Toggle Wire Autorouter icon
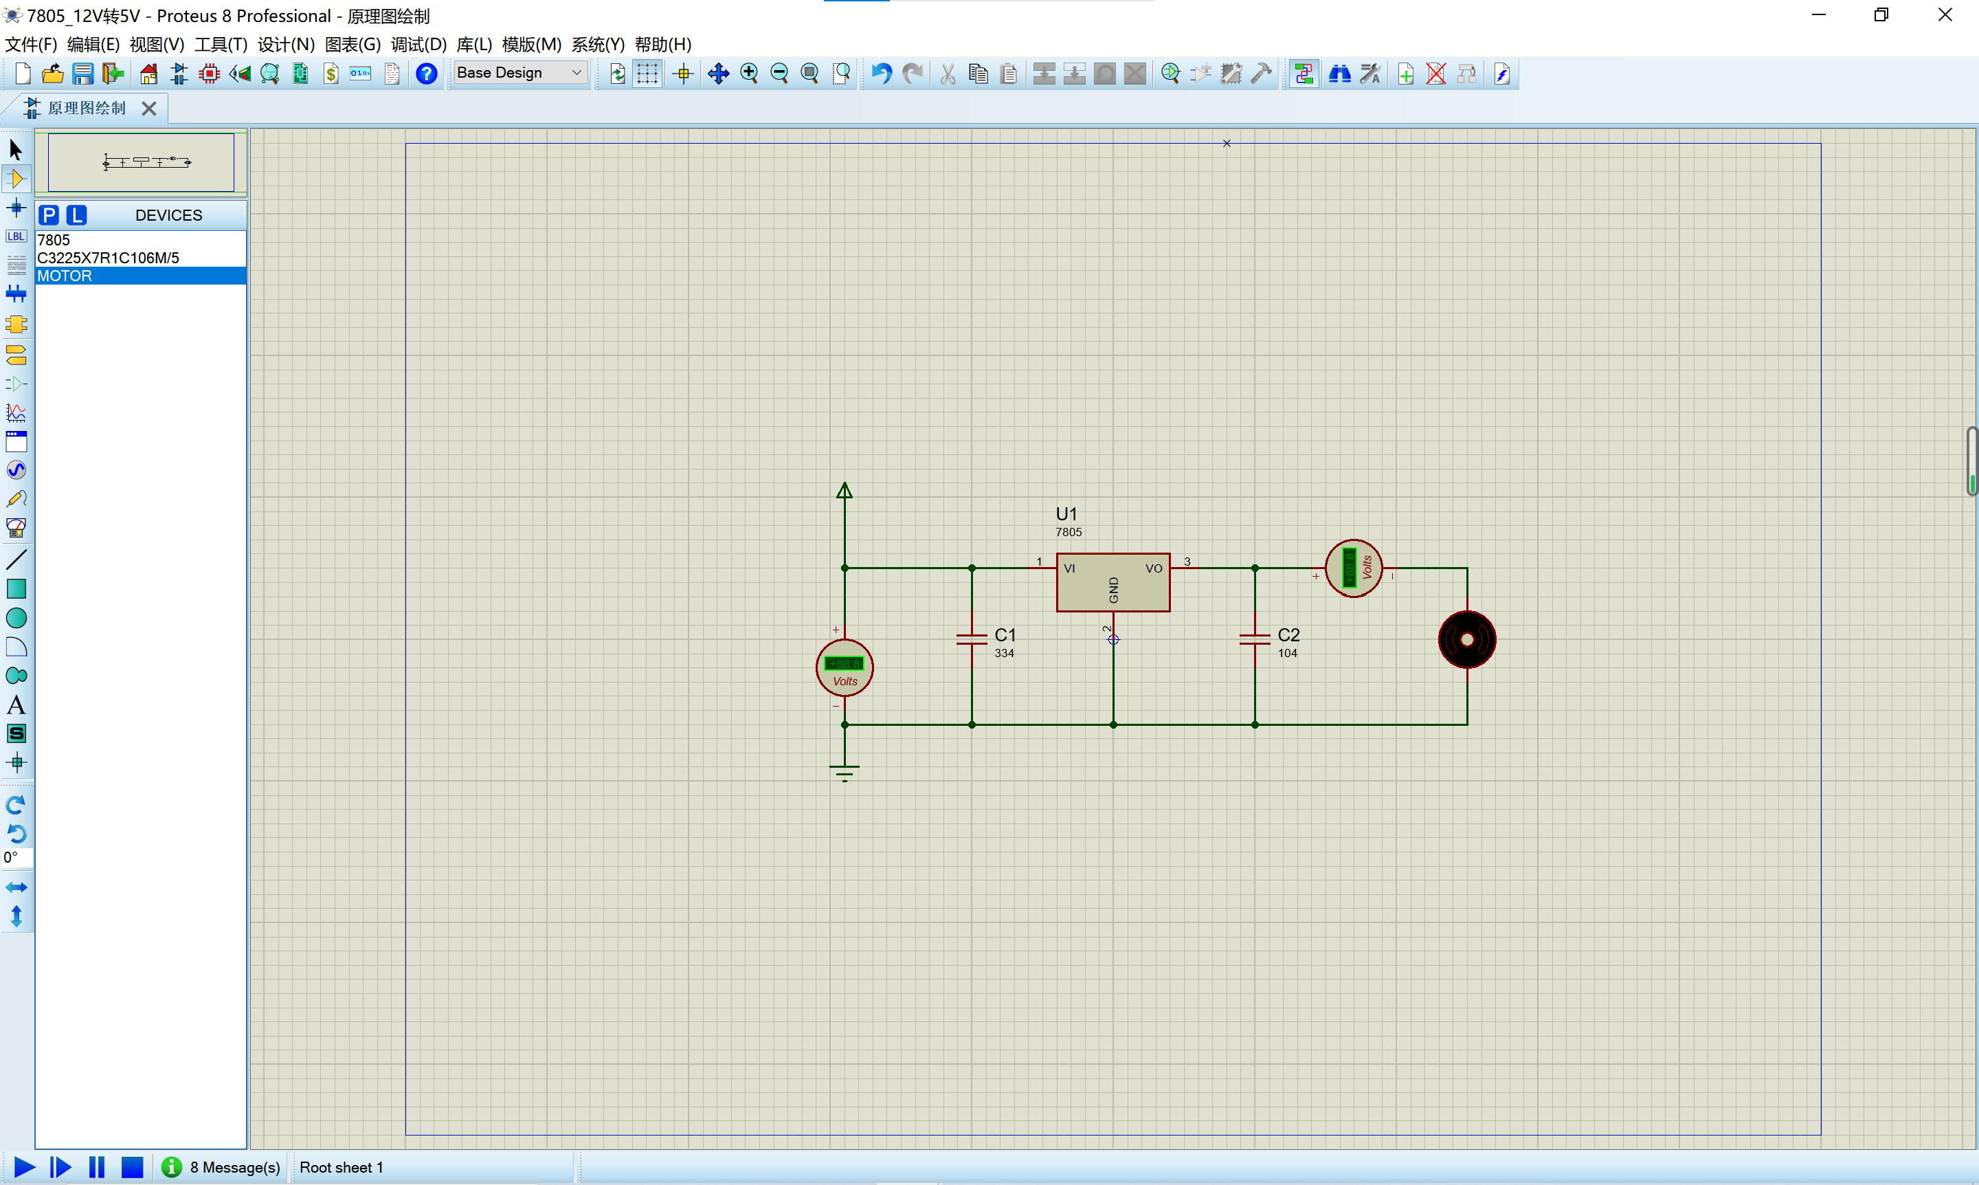1979x1185 pixels. tap(1304, 74)
